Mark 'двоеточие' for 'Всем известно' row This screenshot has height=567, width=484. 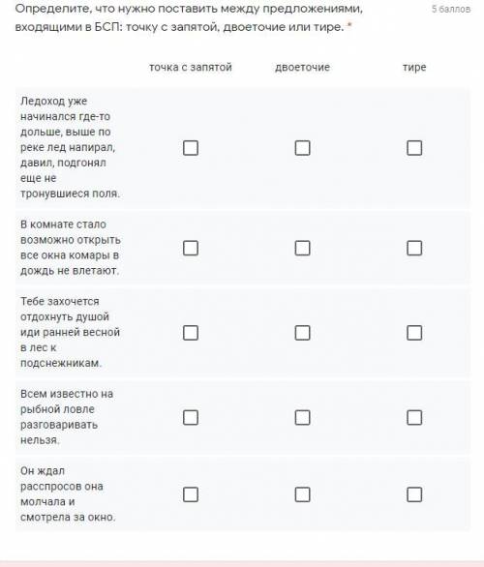point(302,417)
